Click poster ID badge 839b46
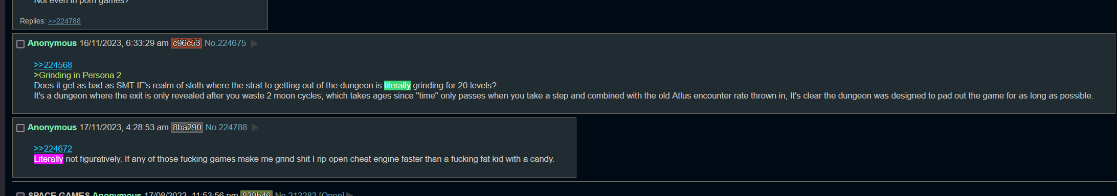Screen dimensions: 1117x196 pyautogui.click(x=256, y=194)
